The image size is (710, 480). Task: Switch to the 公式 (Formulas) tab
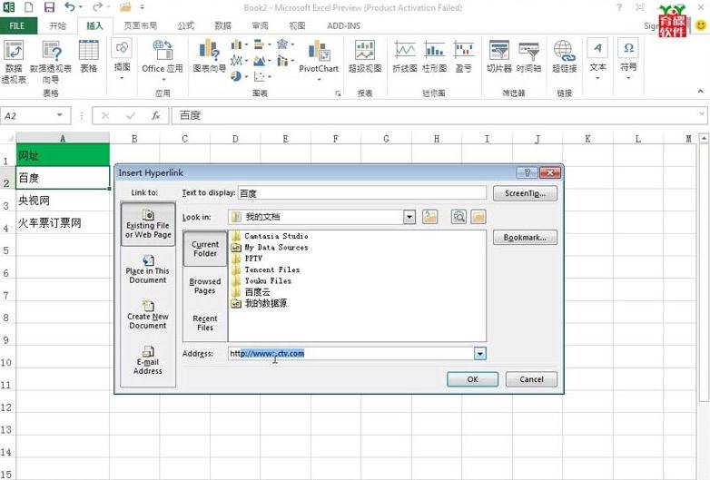[185, 25]
